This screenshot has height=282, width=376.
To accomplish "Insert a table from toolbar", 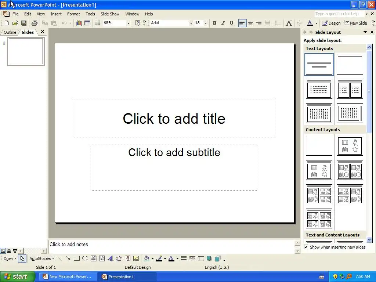I will [87, 23].
